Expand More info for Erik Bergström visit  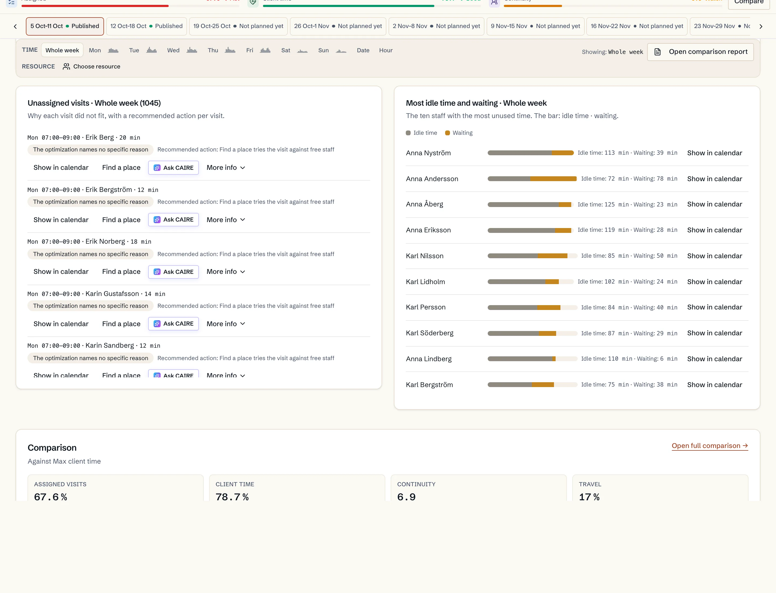point(226,220)
